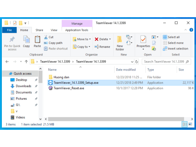The image size is (196, 147).
Task: Click the Manage contextual tab
Action: (77, 24)
